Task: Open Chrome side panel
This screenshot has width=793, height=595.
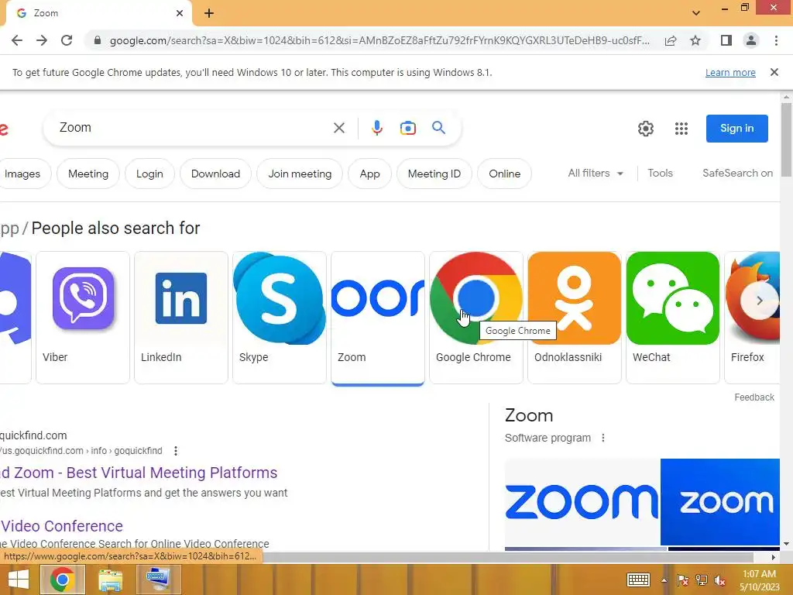Action: pyautogui.click(x=726, y=40)
